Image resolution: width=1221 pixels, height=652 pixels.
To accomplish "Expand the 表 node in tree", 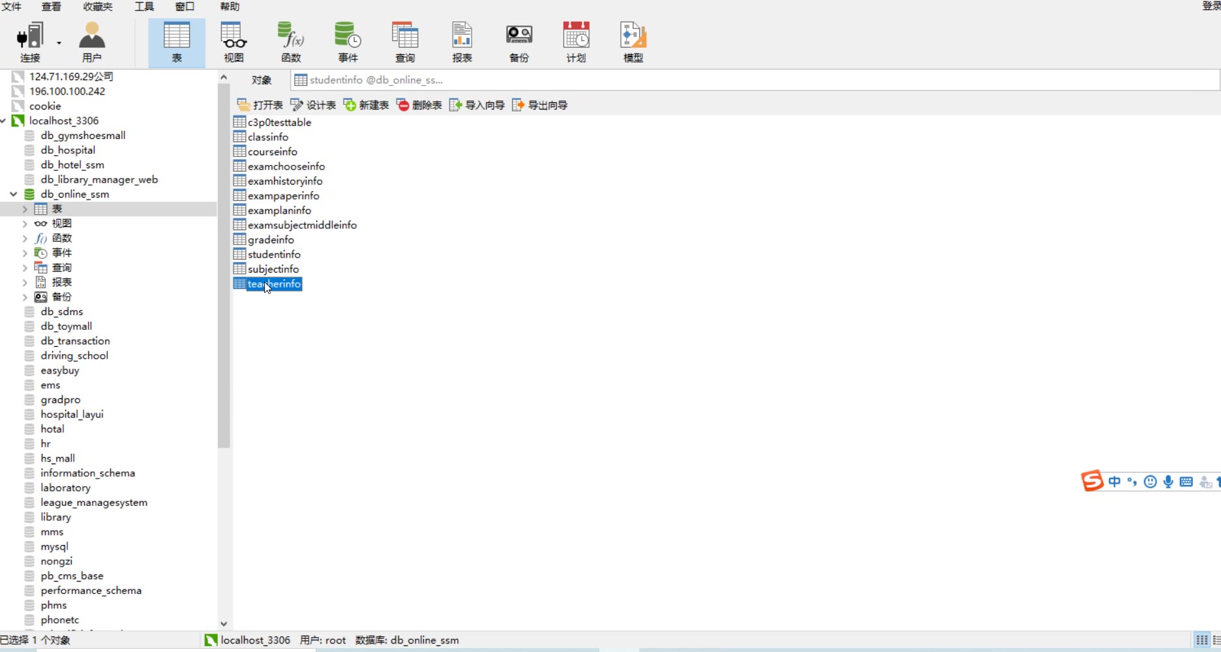I will point(25,209).
